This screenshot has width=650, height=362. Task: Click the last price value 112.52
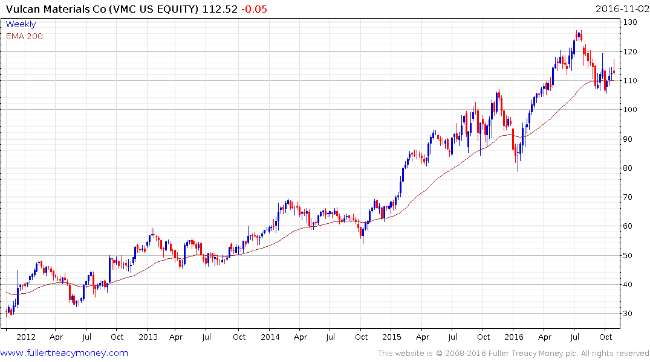click(x=219, y=8)
